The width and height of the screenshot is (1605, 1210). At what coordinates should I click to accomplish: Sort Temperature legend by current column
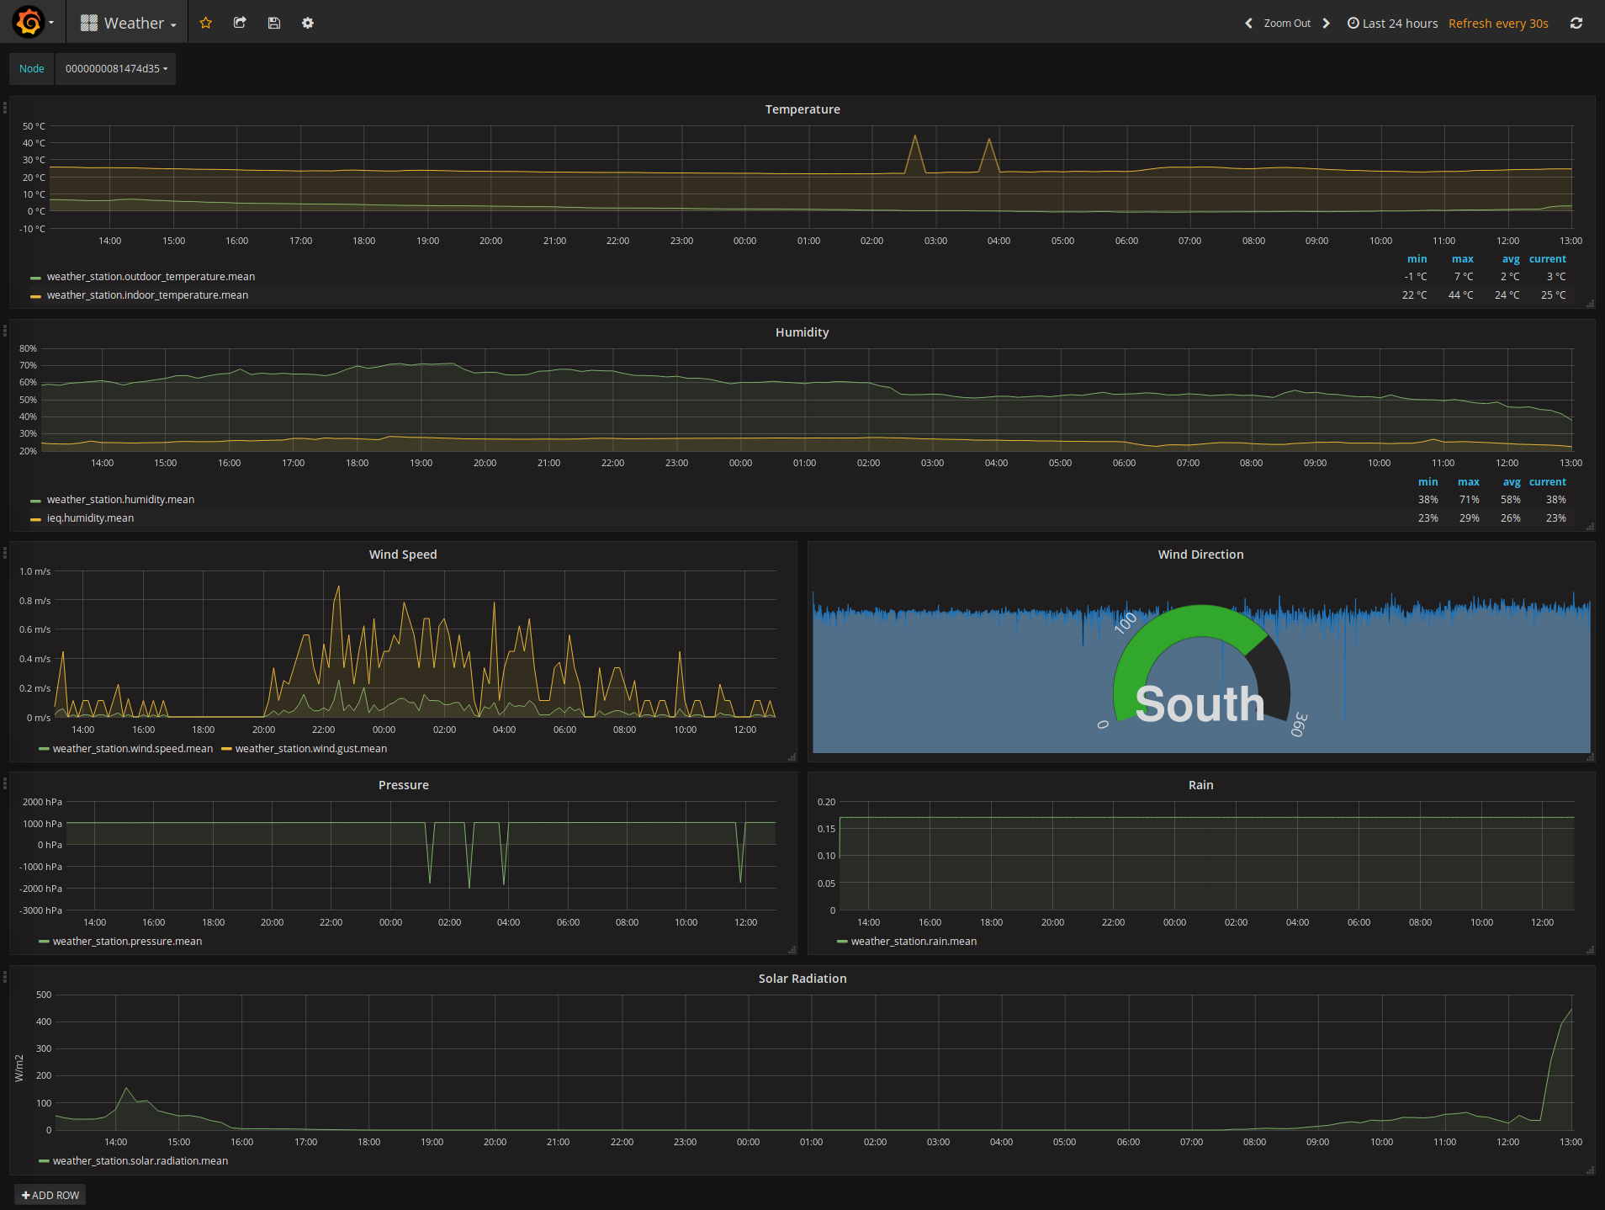point(1547,259)
